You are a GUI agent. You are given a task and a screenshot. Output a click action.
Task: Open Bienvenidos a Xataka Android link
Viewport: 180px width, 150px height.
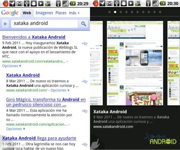pyautogui.click(x=34, y=37)
